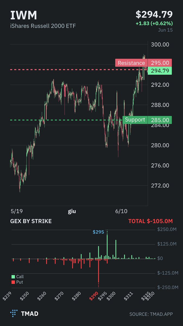Click the TOTAL $-105.0M value
This screenshot has width=183, height=326.
tap(150, 221)
